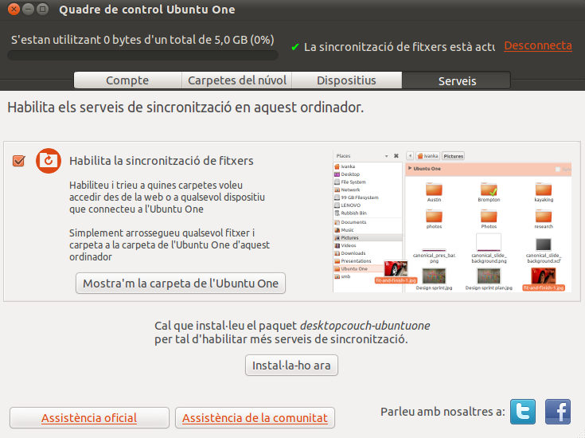
Task: Maximize the Ubuntu One control panel window
Action: [x=43, y=9]
